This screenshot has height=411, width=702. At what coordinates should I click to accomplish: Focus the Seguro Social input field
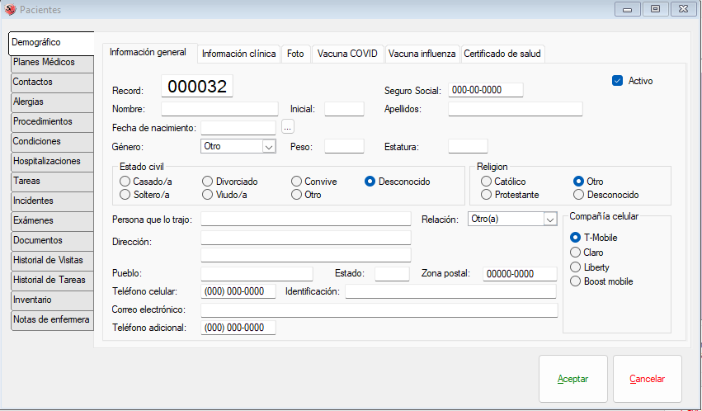tap(486, 90)
